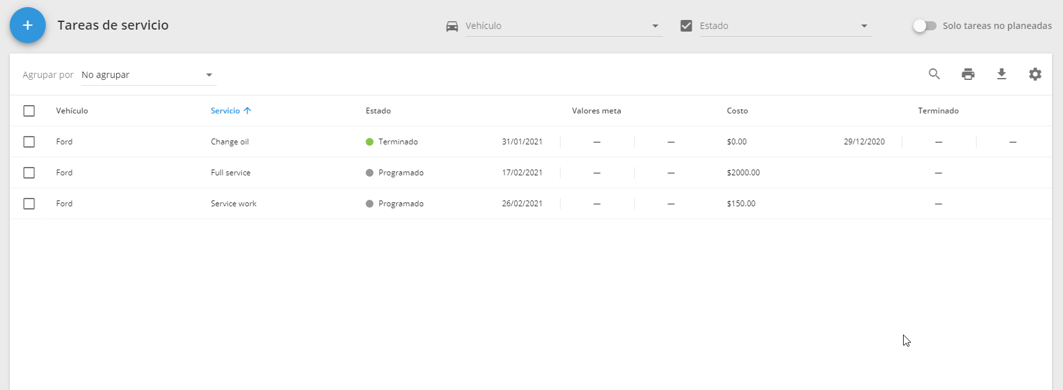Click the car icon beside Vehículo filter
Screen dimensions: 1063x390
tap(452, 26)
